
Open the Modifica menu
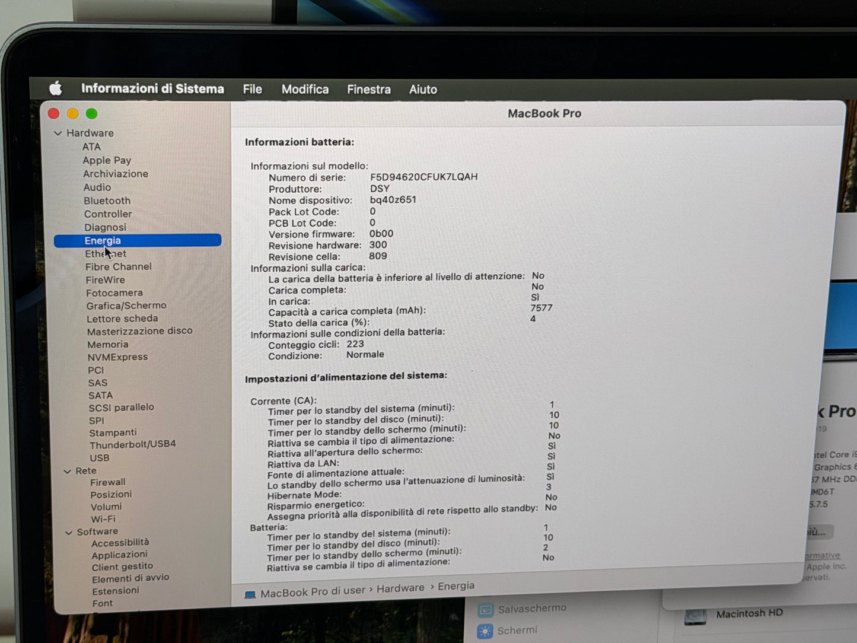pos(305,89)
